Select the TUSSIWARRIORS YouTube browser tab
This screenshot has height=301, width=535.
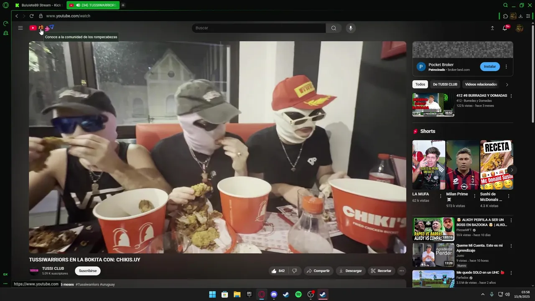coord(92,5)
